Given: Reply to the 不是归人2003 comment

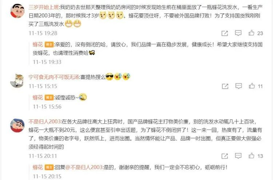Looking at the screenshot, I should [x=238, y=156].
